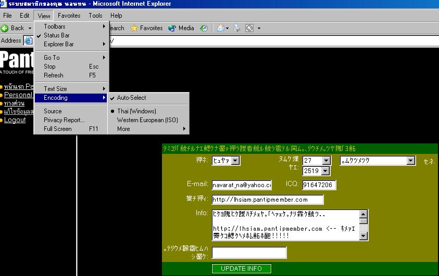Open Source from View menu

click(71, 111)
